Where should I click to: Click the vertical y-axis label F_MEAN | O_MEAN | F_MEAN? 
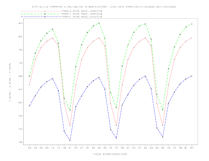pos(10,83)
